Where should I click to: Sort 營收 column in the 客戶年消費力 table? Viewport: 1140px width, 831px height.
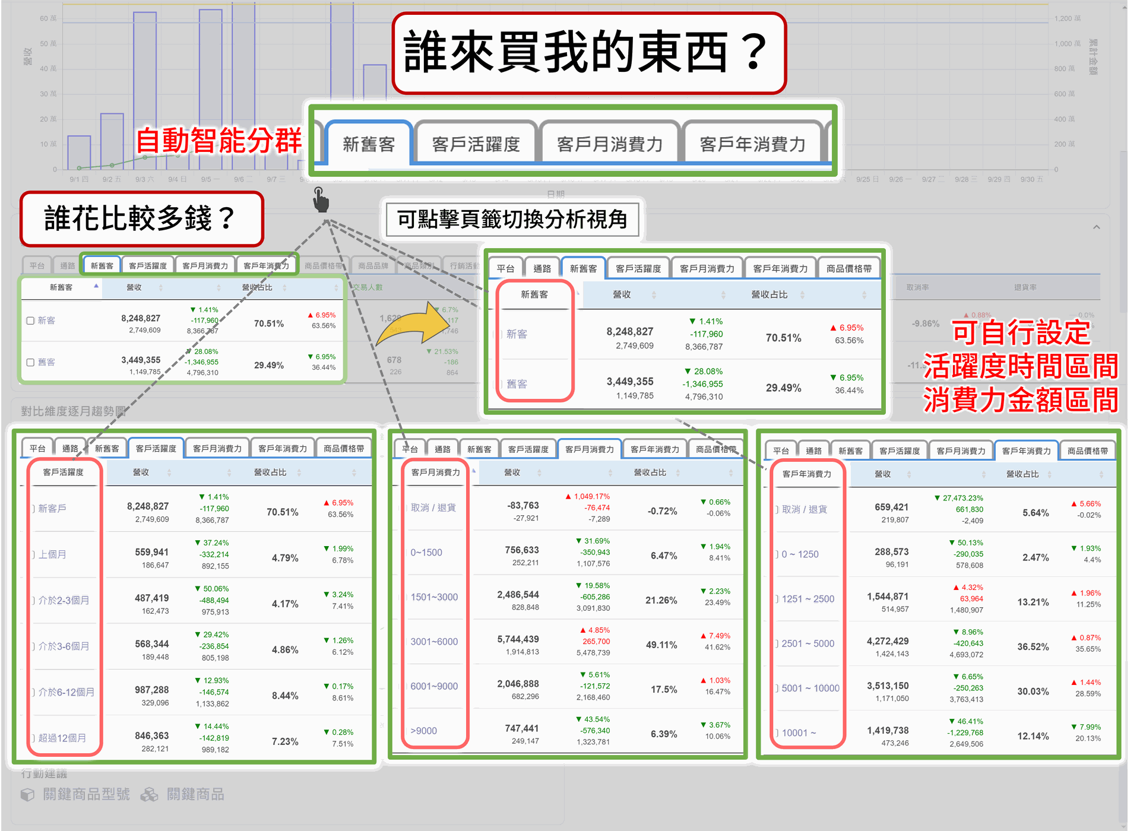pos(908,474)
